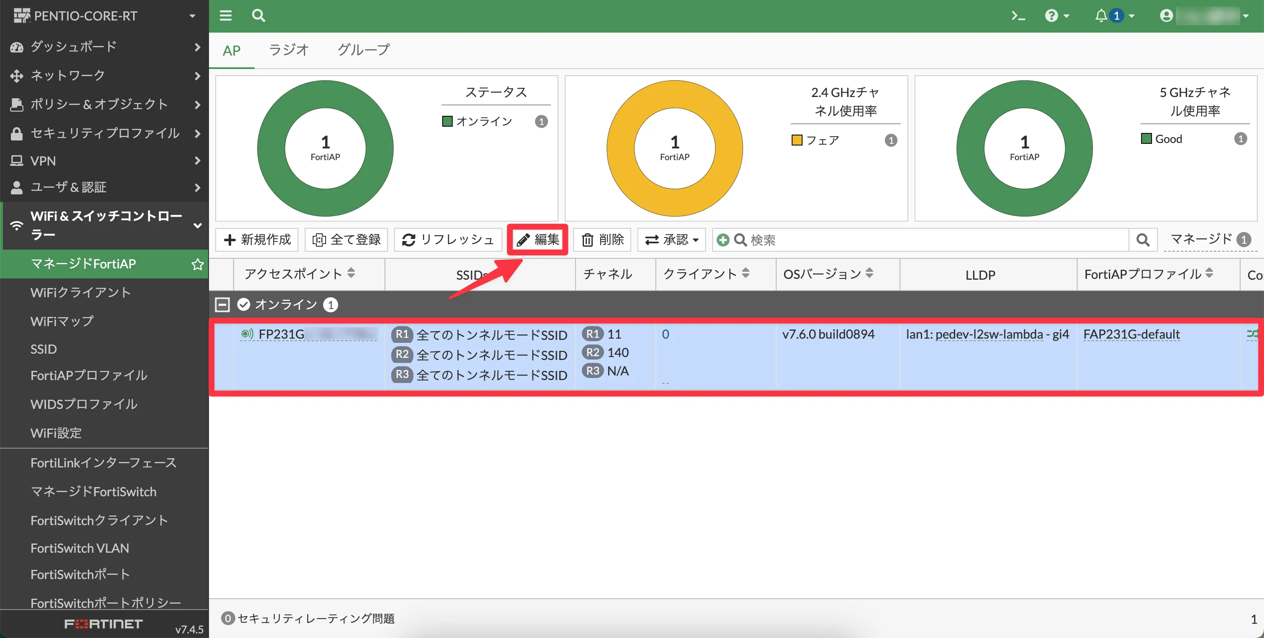
Task: Click the 編集 button
Action: click(538, 240)
